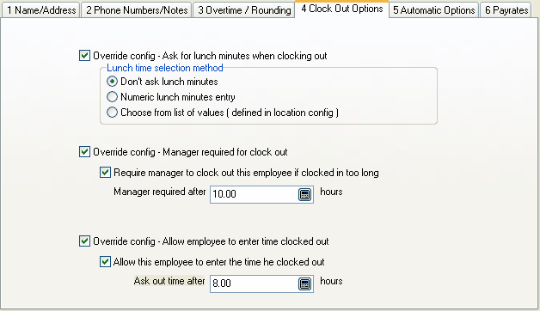Open calculator for Manager required after field

point(304,195)
